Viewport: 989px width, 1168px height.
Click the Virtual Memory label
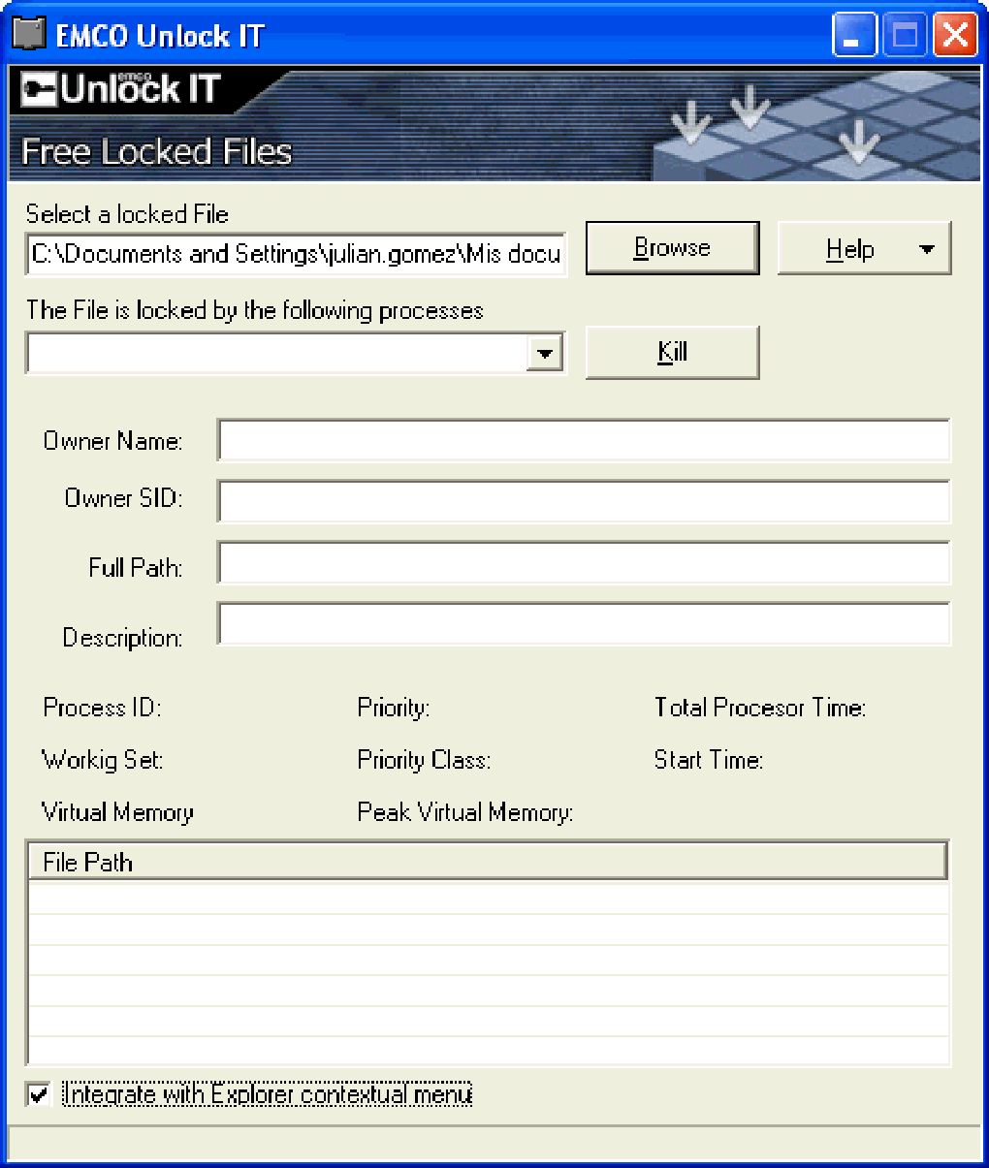pos(117,812)
